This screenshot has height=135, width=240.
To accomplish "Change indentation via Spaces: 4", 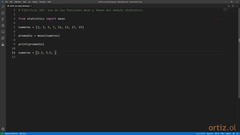I will pyautogui.click(x=210, y=133).
